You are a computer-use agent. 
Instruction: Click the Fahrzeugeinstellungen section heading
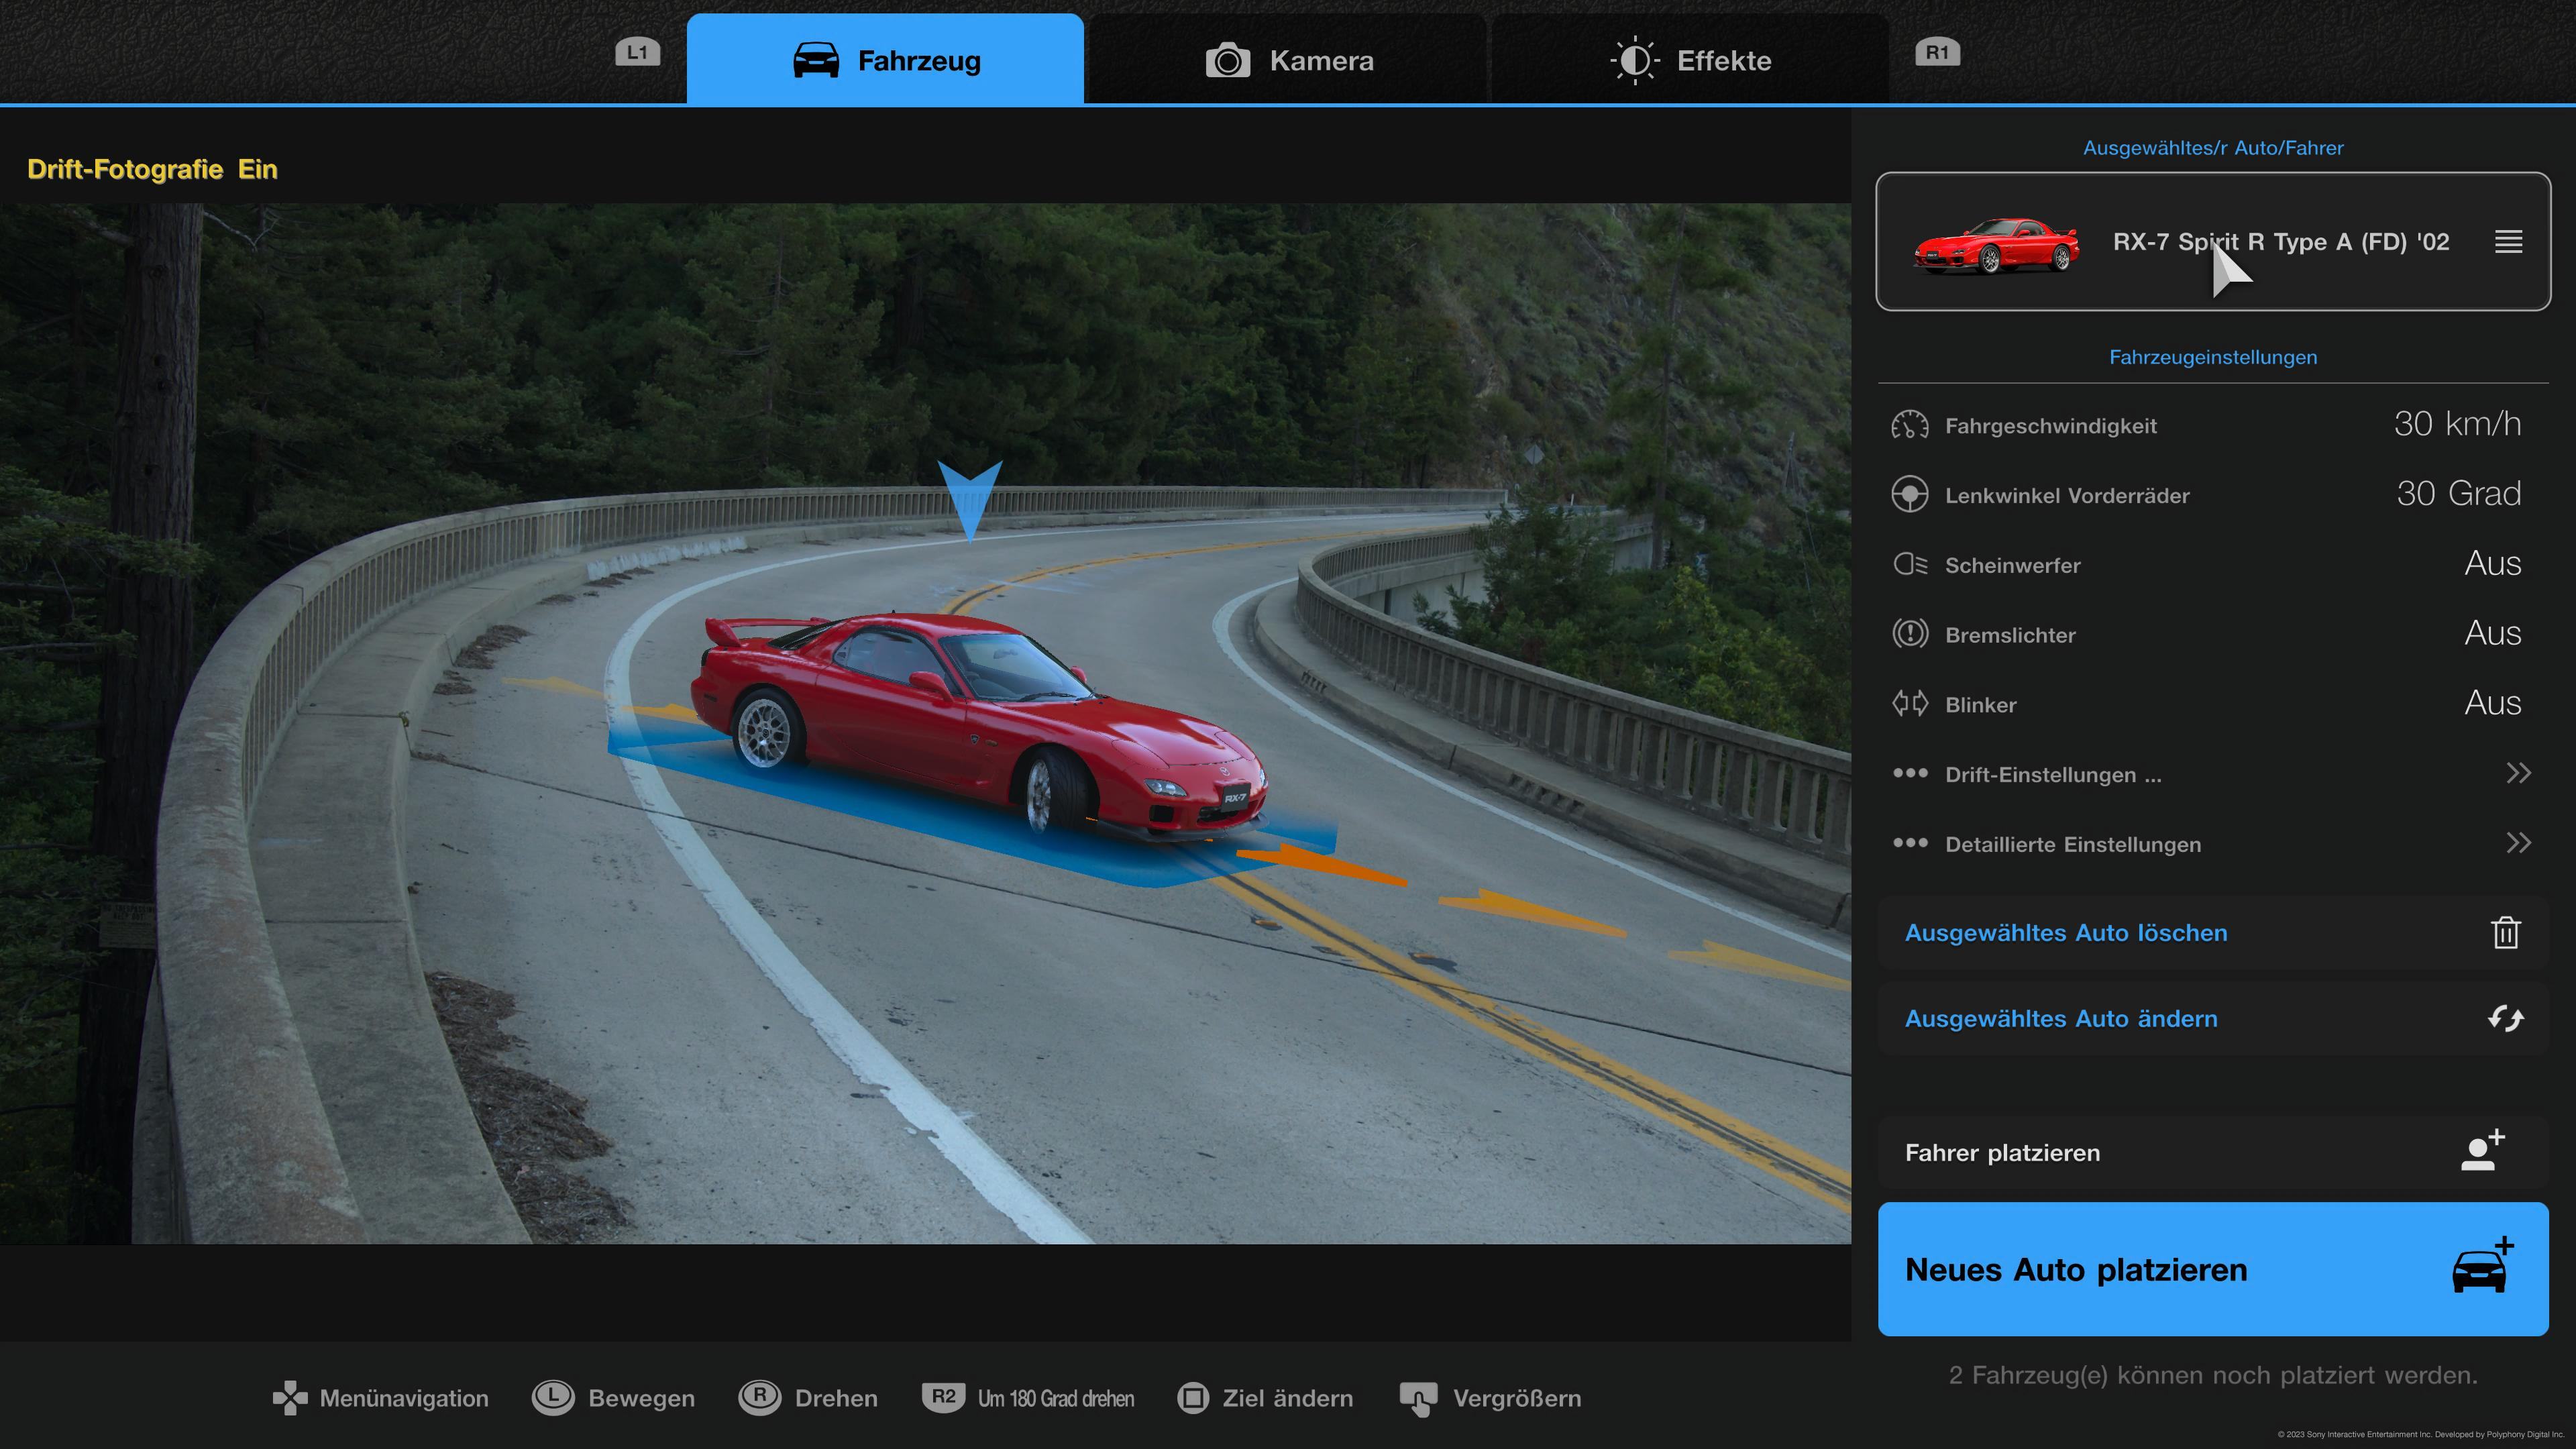pos(2213,357)
